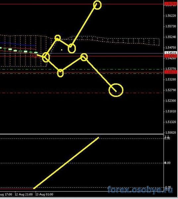
Task: Click the small yellow circle near 1.55240 level
Action: point(58,38)
